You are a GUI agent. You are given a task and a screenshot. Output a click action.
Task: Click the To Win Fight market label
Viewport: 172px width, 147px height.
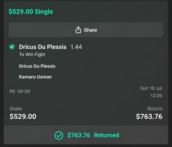[32, 54]
